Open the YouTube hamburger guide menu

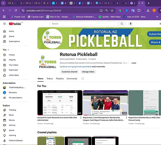[4, 24]
